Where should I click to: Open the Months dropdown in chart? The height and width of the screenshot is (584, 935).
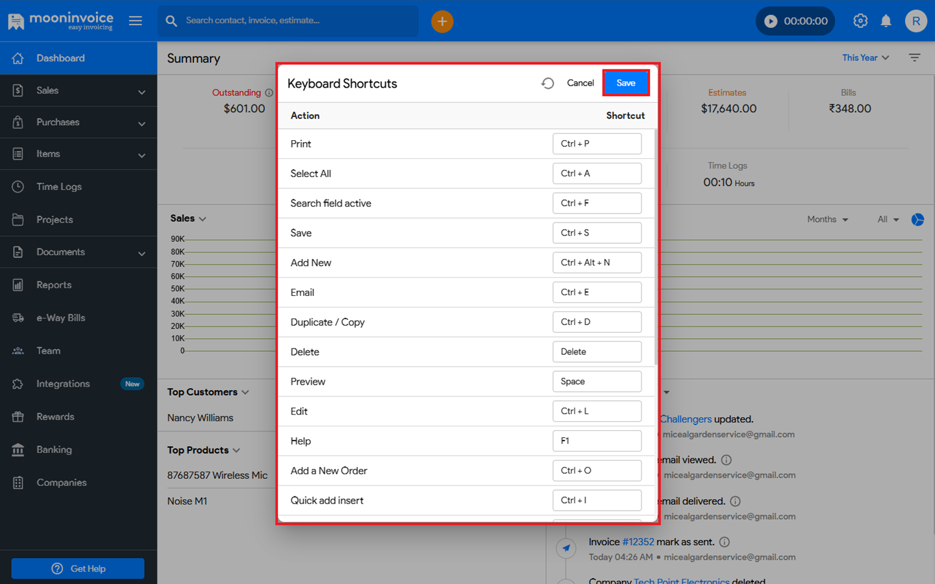827,220
